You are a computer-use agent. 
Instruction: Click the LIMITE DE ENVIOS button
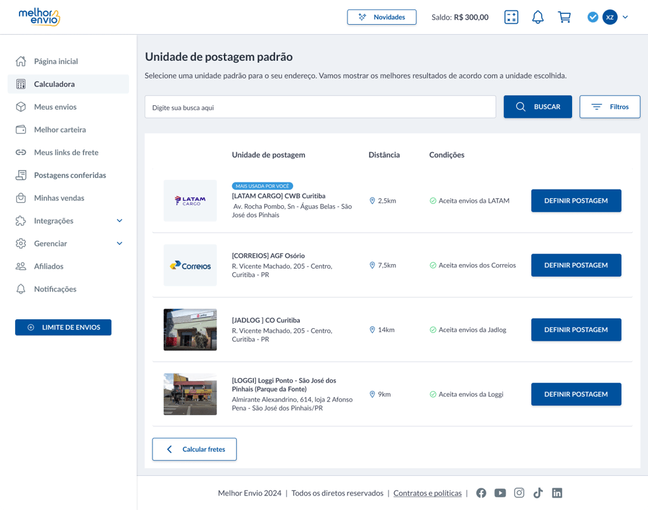63,327
